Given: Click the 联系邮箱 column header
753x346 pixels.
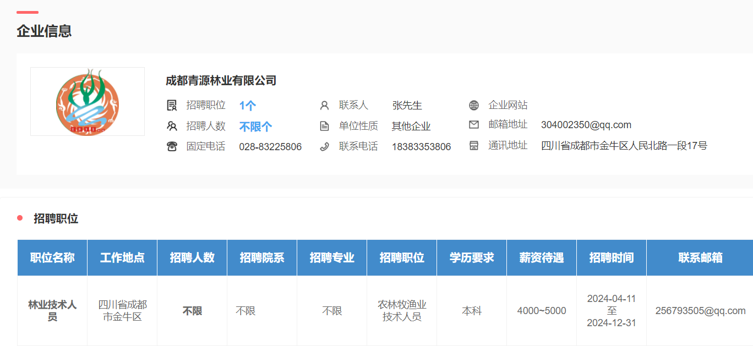Looking at the screenshot, I should point(700,257).
